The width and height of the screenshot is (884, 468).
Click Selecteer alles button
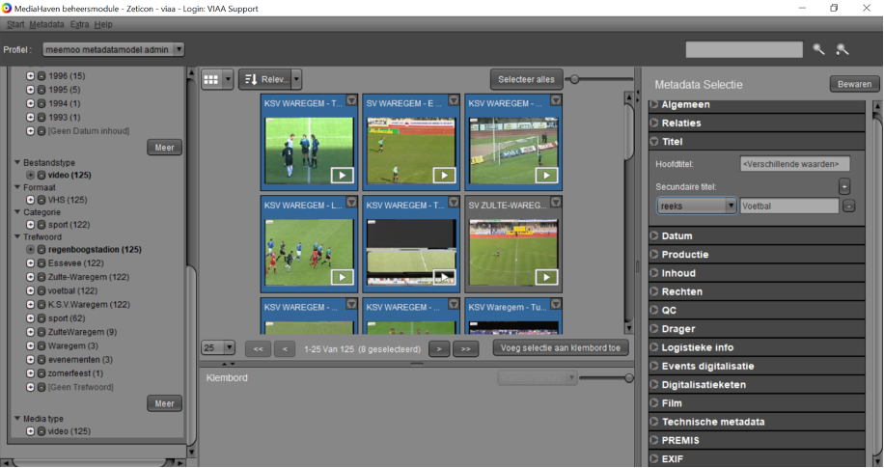pos(526,79)
